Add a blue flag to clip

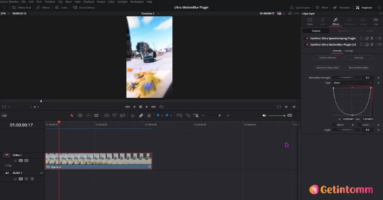[x=158, y=115]
